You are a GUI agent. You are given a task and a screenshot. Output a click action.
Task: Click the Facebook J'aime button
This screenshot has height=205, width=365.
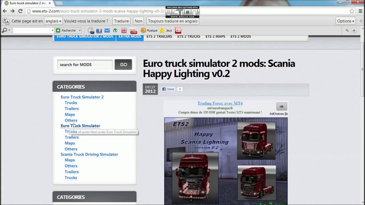coord(168,89)
